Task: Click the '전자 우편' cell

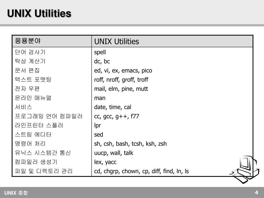Action: point(27,89)
